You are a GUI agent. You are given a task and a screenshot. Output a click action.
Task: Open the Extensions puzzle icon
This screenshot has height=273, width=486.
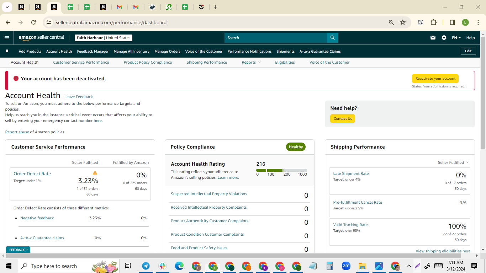[433, 22]
